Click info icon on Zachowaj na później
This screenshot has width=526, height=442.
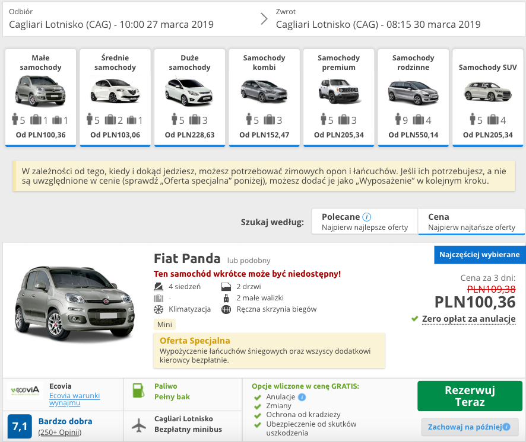coord(506,427)
